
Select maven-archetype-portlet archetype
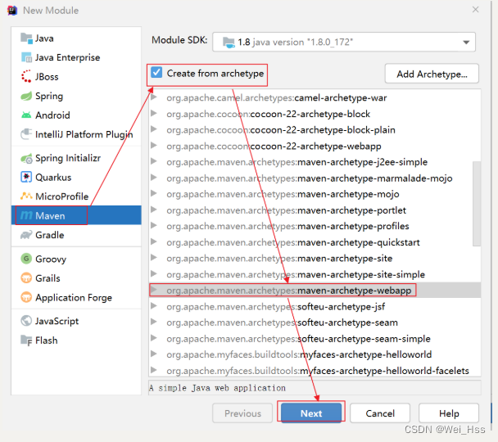pos(315,210)
